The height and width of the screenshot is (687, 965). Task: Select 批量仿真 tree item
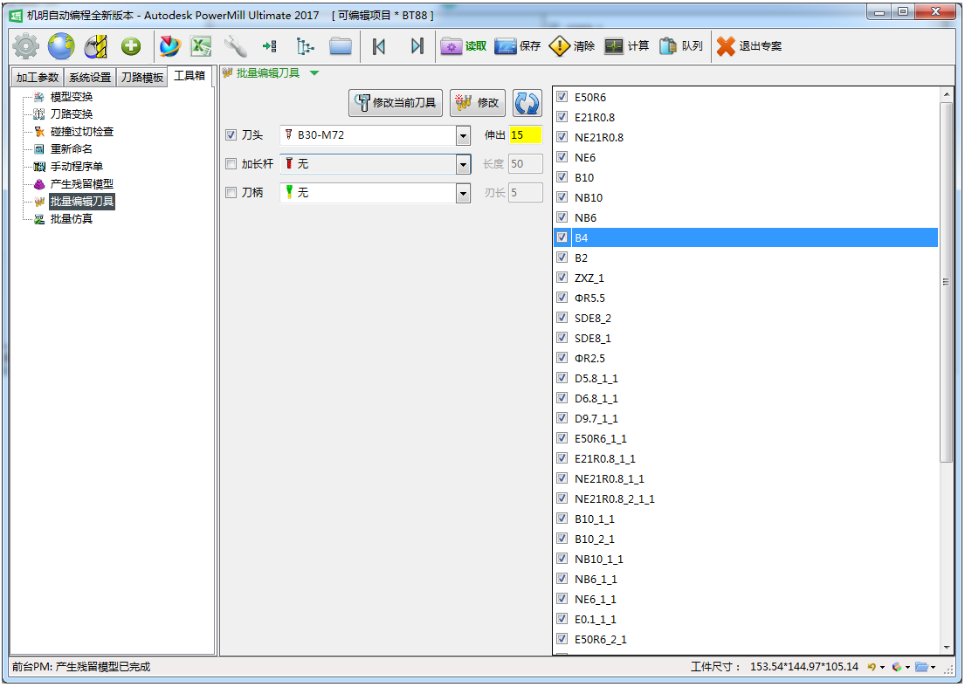[x=72, y=219]
